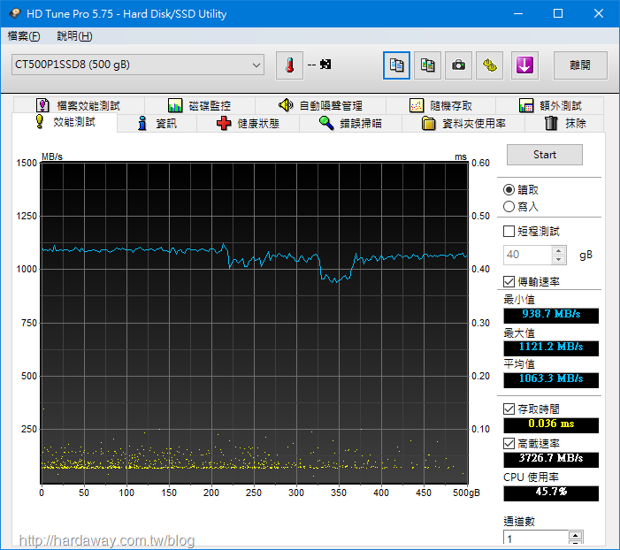The height and width of the screenshot is (550, 620).
Task: Toggle the 存取時間 checkbox
Action: point(509,409)
